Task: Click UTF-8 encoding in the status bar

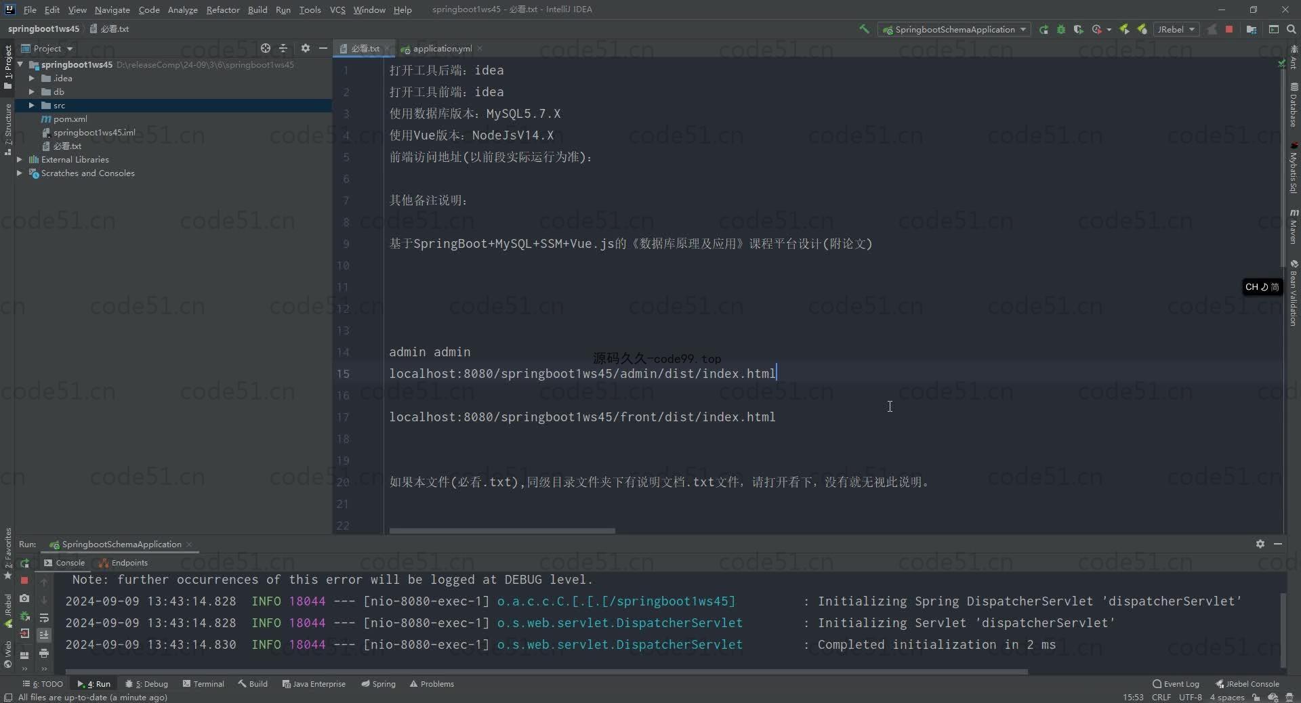Action: 1190,697
